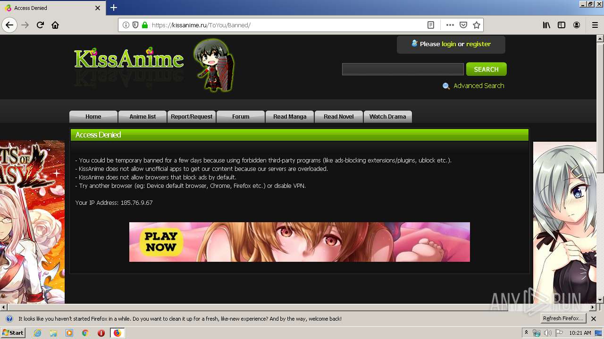Click the left side game advertisement
Viewport: 604px width, 339px height.
(32, 222)
